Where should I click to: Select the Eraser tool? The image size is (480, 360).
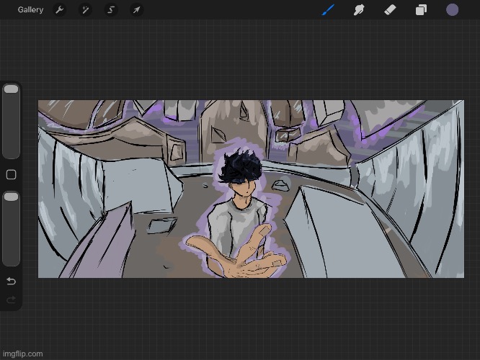(x=390, y=10)
